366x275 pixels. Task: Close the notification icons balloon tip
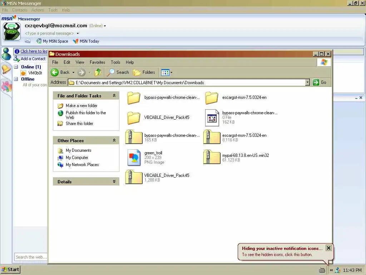[x=328, y=248]
